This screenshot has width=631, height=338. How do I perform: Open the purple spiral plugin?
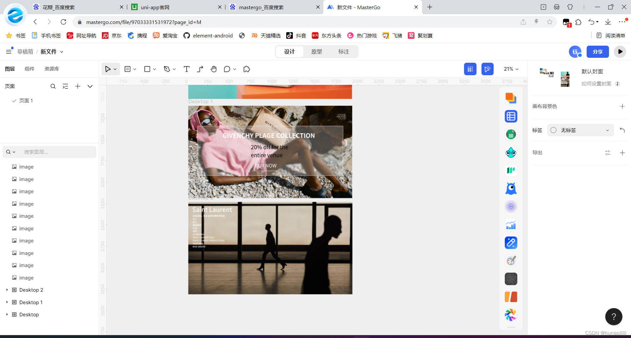[x=511, y=207]
